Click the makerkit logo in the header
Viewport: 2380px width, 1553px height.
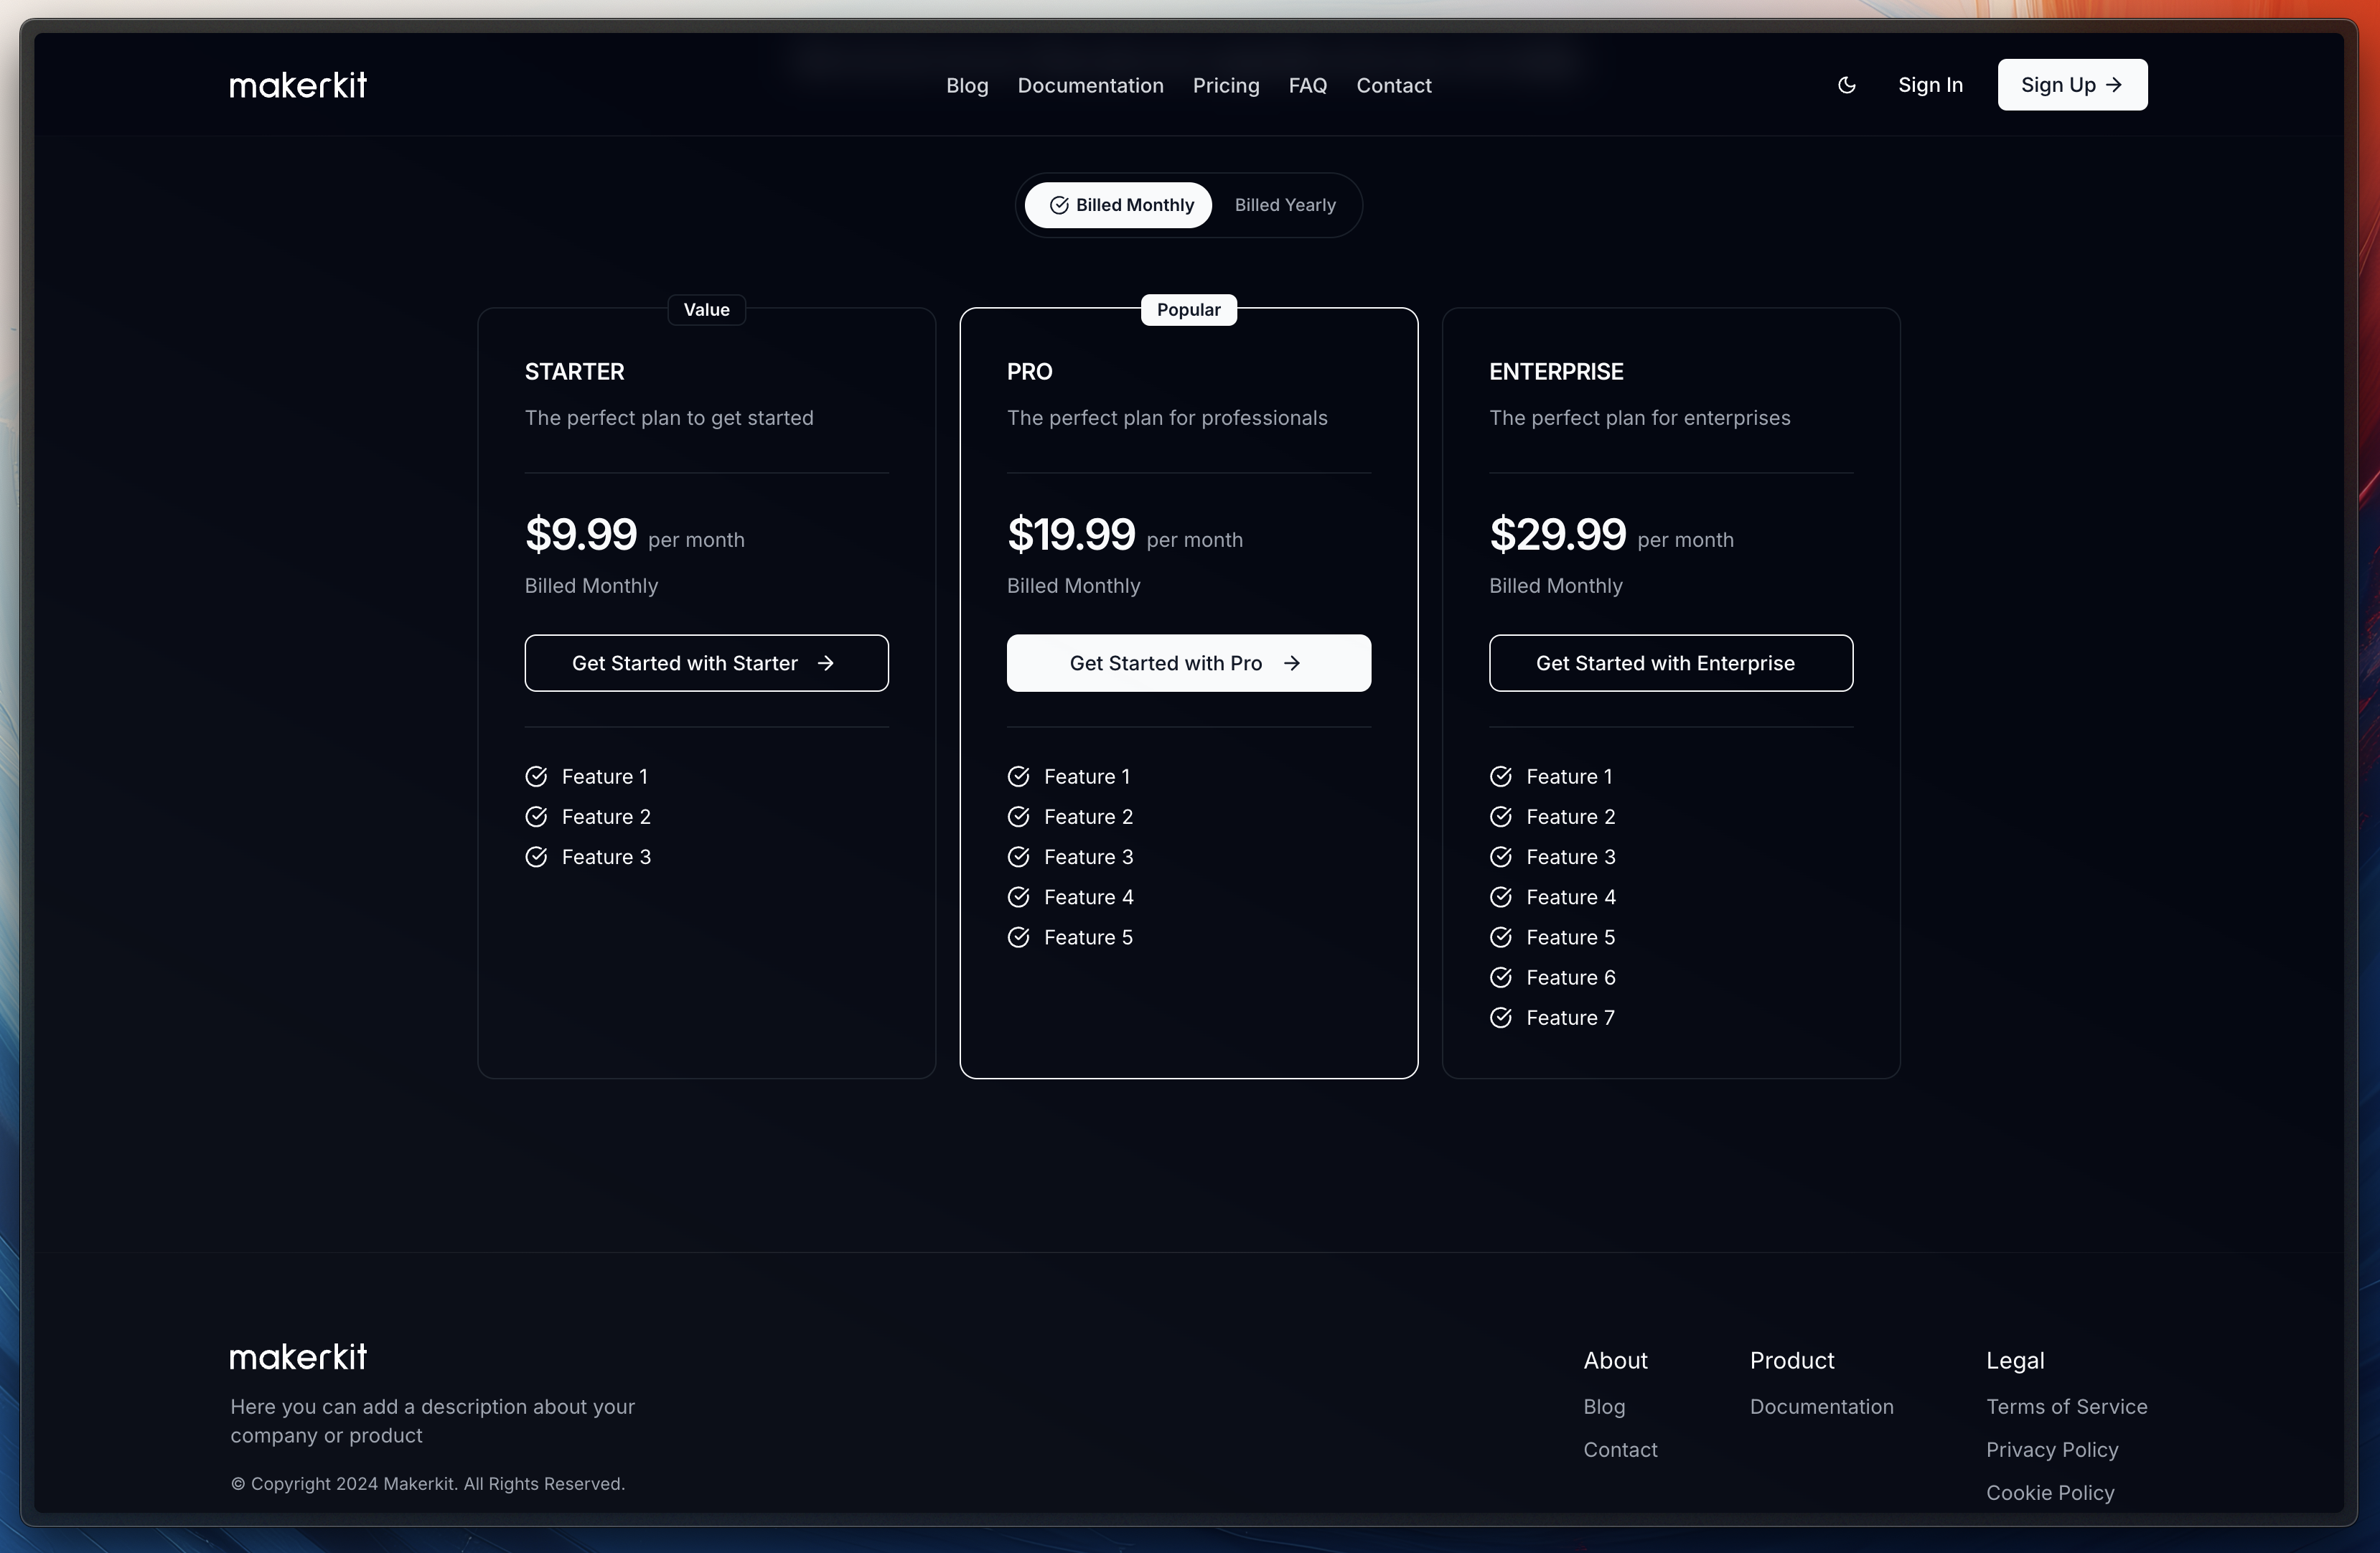pos(298,85)
